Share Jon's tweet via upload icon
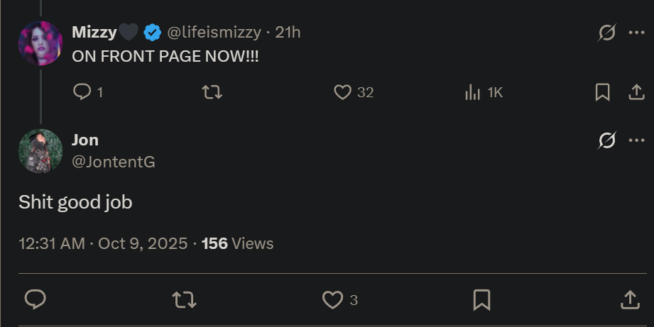654x327 pixels. [x=631, y=300]
